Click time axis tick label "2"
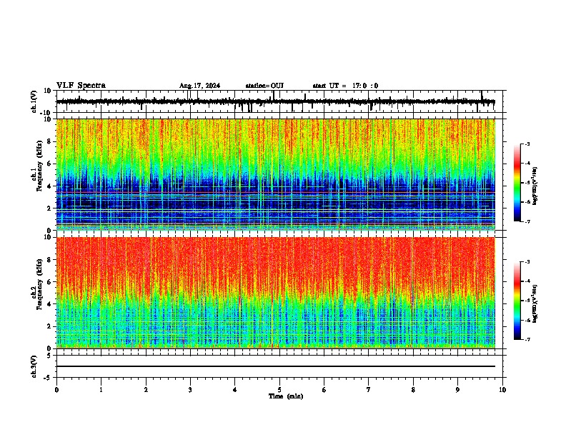 coord(146,390)
